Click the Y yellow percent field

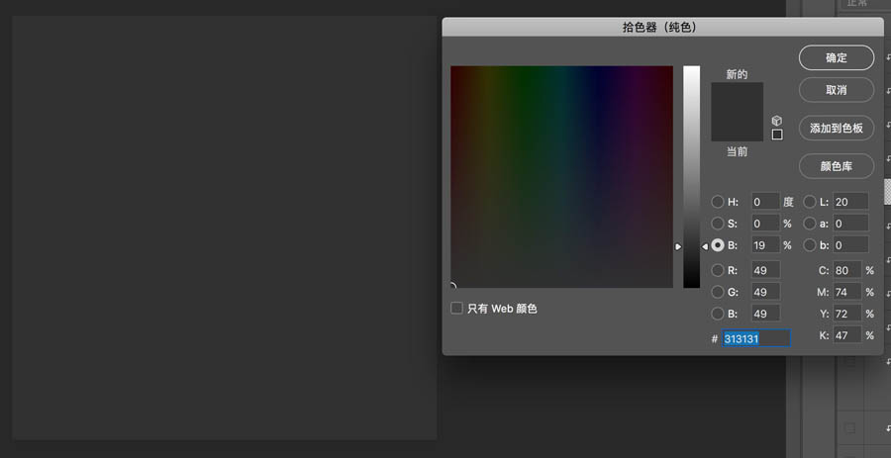tap(847, 313)
